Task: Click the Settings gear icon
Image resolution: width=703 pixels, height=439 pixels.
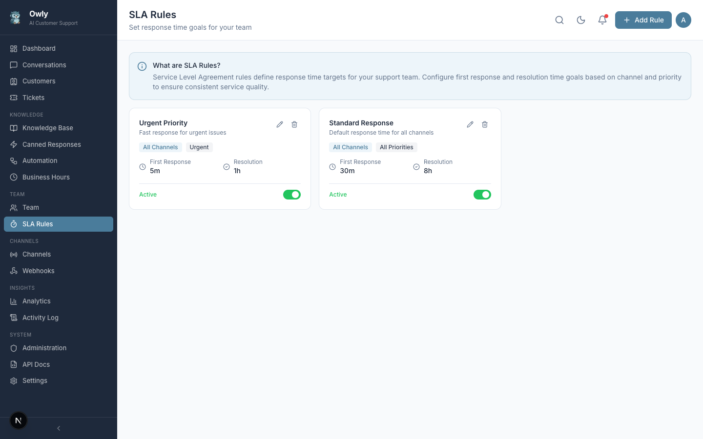Action: pyautogui.click(x=14, y=380)
